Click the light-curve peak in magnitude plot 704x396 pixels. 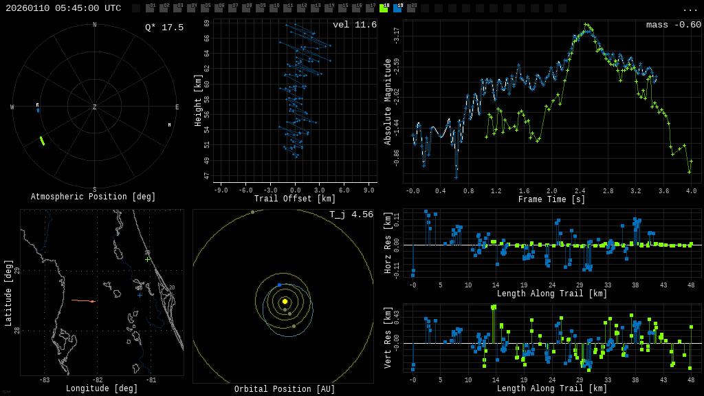(x=585, y=25)
